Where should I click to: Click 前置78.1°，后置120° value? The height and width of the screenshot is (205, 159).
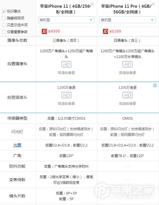[128, 156]
